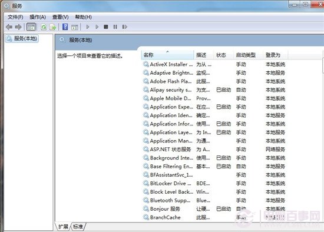Image resolution: width=324 pixels, height=232 pixels.
Task: Click the Application Management service gear icon
Action: point(146,141)
